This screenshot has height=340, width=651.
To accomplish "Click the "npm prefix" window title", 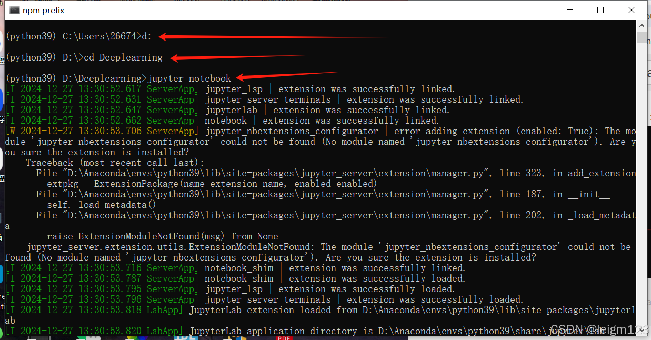I will (x=44, y=10).
